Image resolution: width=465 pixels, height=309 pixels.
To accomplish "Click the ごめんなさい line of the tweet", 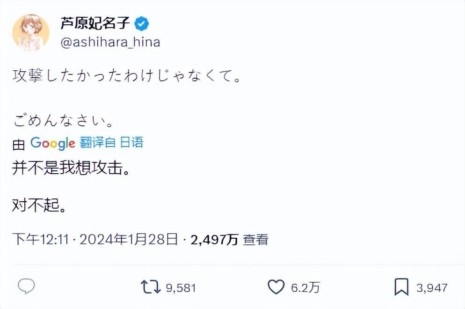I will (62, 123).
